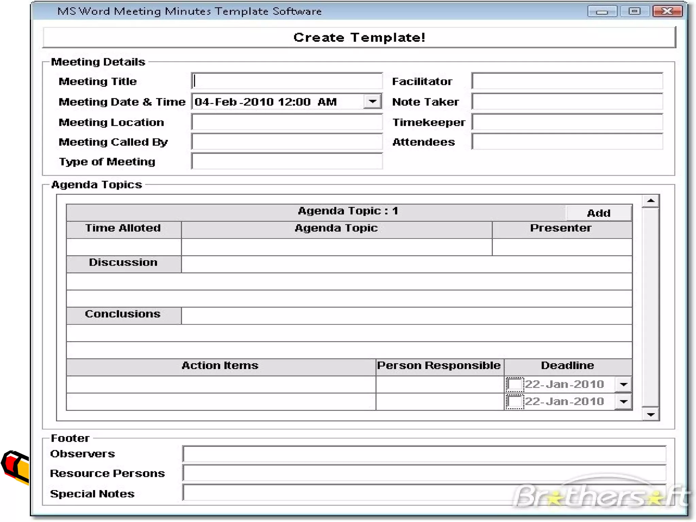Click the Observers footer text field

tap(424, 454)
